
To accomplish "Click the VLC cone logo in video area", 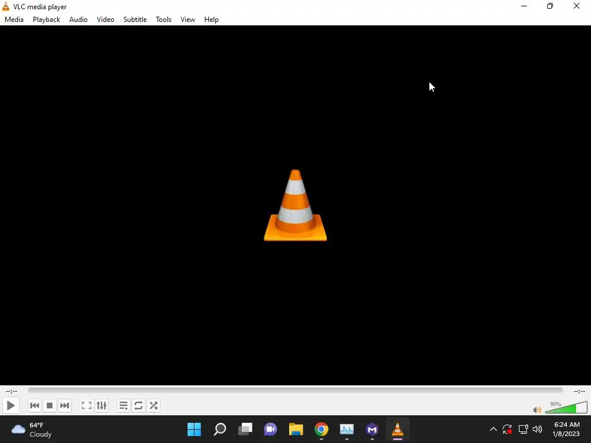I will tap(295, 205).
